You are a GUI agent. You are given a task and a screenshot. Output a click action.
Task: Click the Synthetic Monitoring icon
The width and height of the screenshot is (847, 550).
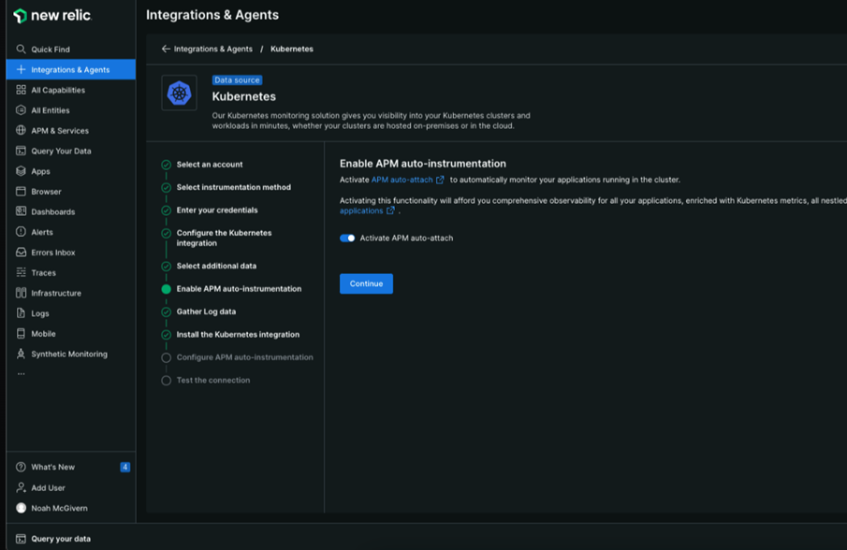tap(22, 354)
